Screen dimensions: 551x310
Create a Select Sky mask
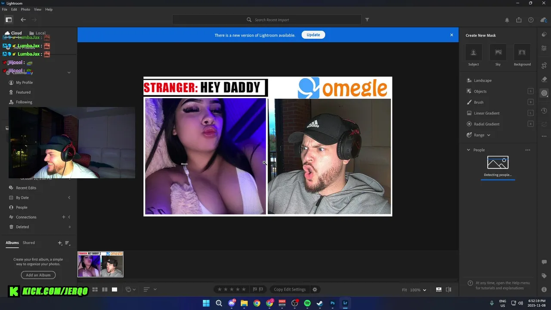498,53
